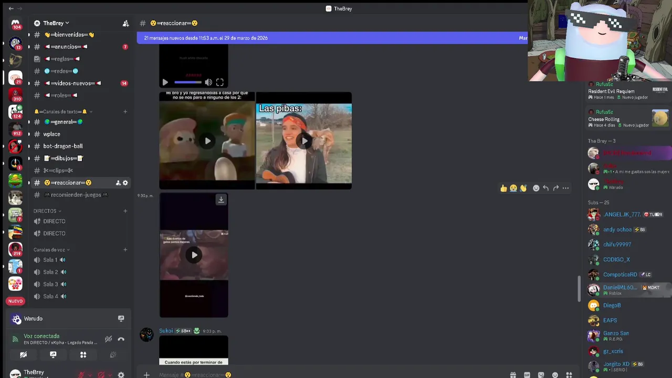Open more message options ellipsis
The height and width of the screenshot is (378, 672).
(x=565, y=188)
